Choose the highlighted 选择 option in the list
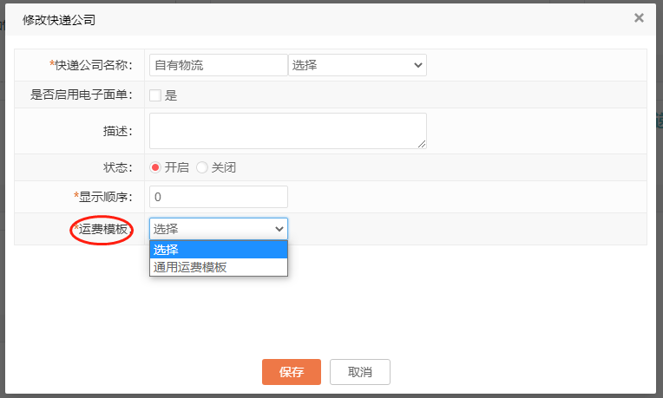The height and width of the screenshot is (398, 663). pyautogui.click(x=218, y=250)
